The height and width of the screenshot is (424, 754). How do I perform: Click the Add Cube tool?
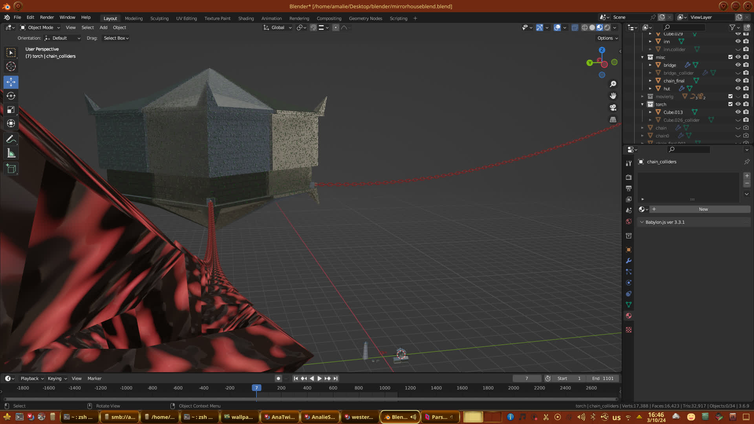coord(11,169)
